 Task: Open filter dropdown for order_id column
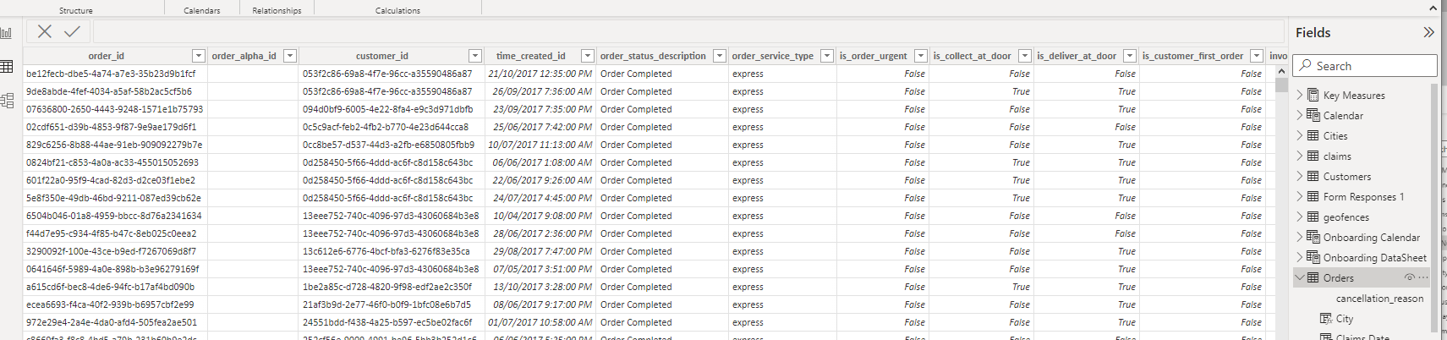(199, 56)
